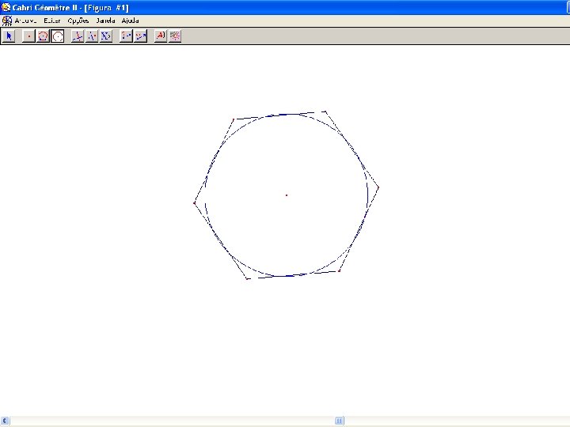Click the Cabri app icon in title bar
Viewport: 570px width, 427px height.
[x=6, y=7]
